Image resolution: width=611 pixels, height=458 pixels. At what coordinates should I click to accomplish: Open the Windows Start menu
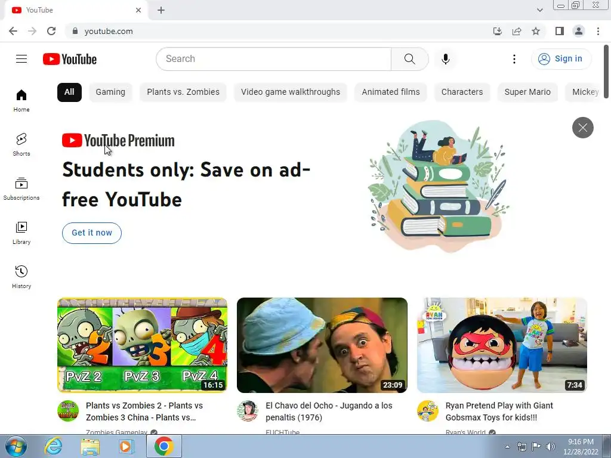click(16, 446)
